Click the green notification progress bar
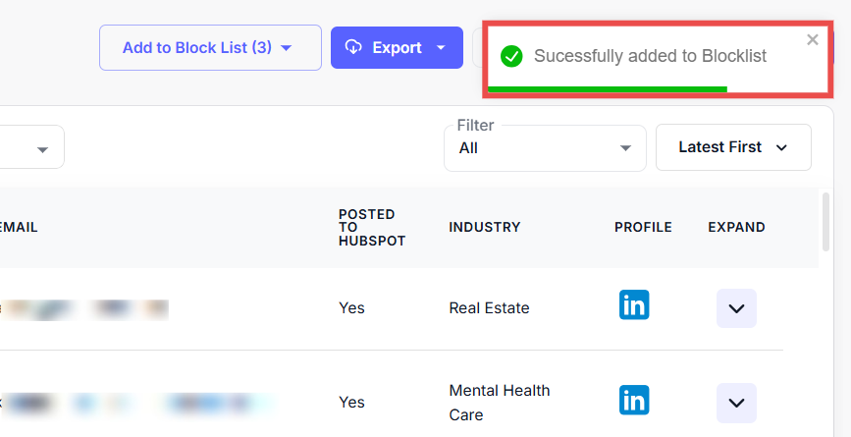Image resolution: width=851 pixels, height=437 pixels. click(608, 89)
